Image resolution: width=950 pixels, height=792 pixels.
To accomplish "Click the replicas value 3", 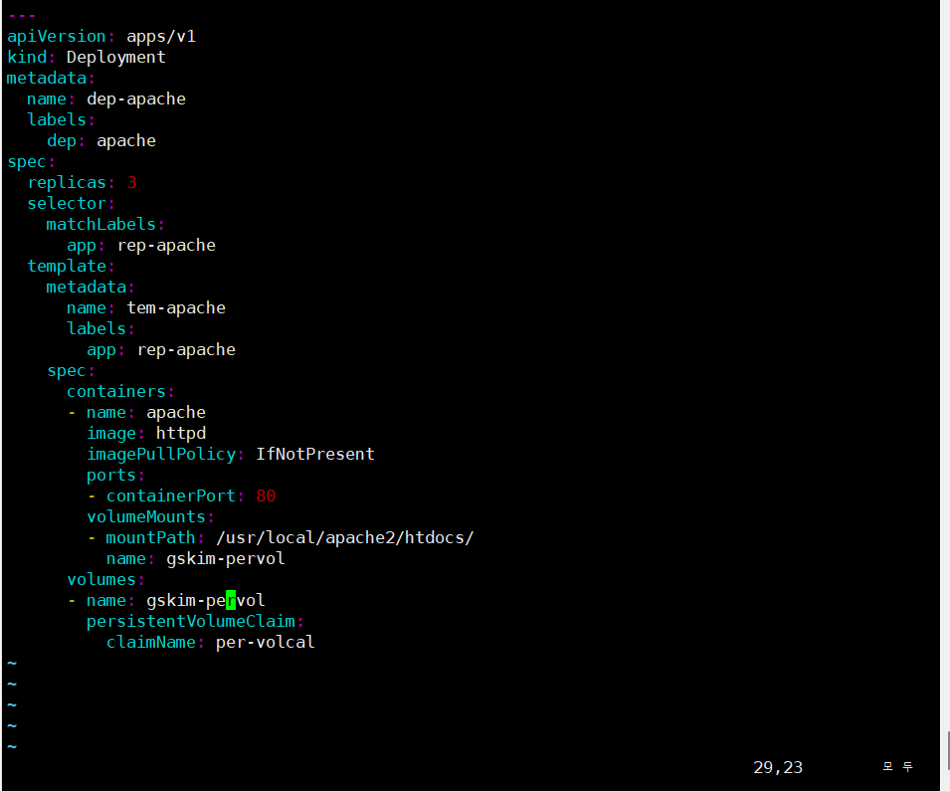I will click(131, 182).
